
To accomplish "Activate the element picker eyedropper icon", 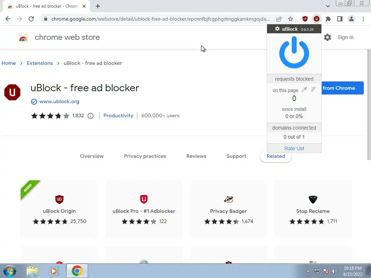I will (304, 89).
